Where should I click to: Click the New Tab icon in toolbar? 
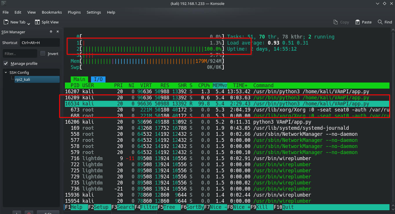(6, 22)
